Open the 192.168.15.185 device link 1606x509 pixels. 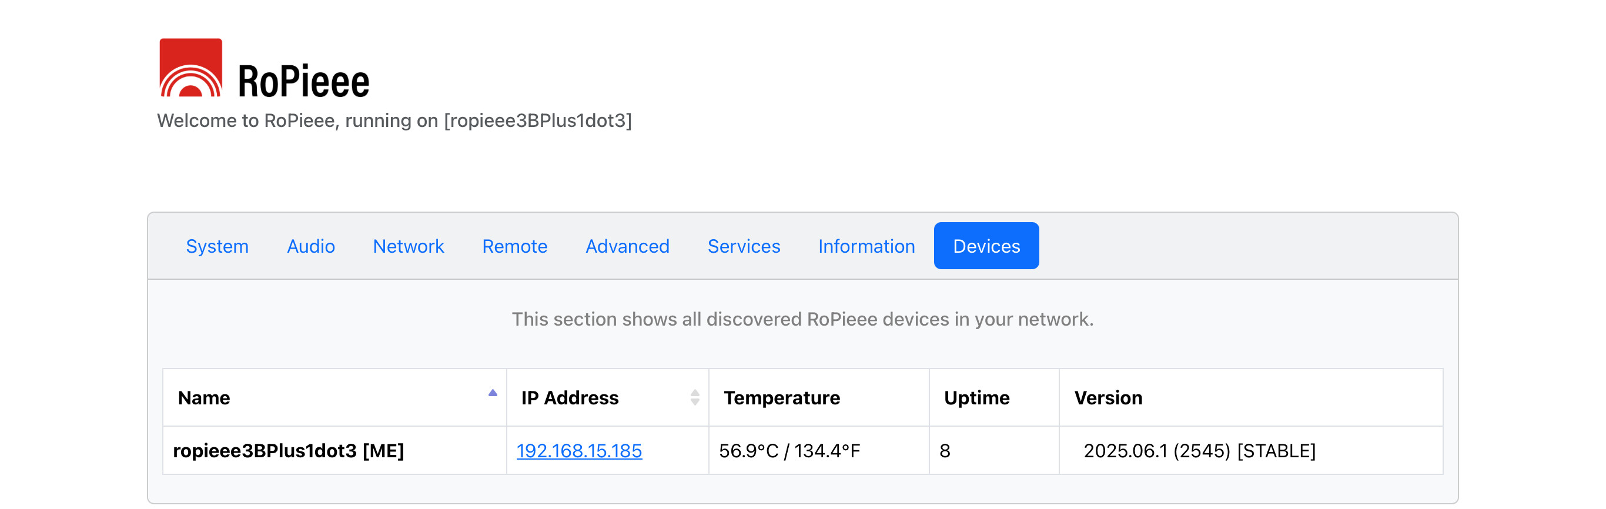(x=579, y=450)
